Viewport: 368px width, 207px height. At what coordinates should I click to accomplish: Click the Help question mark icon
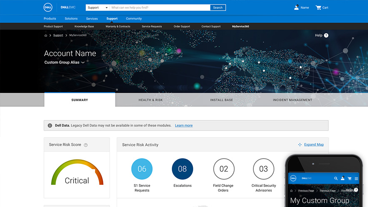pos(326,36)
